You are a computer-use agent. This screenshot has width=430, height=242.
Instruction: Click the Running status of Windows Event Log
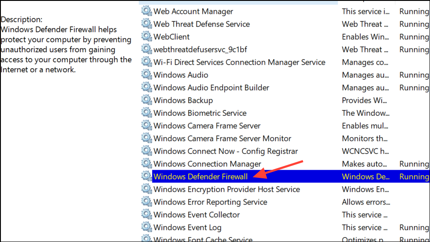pos(414,227)
